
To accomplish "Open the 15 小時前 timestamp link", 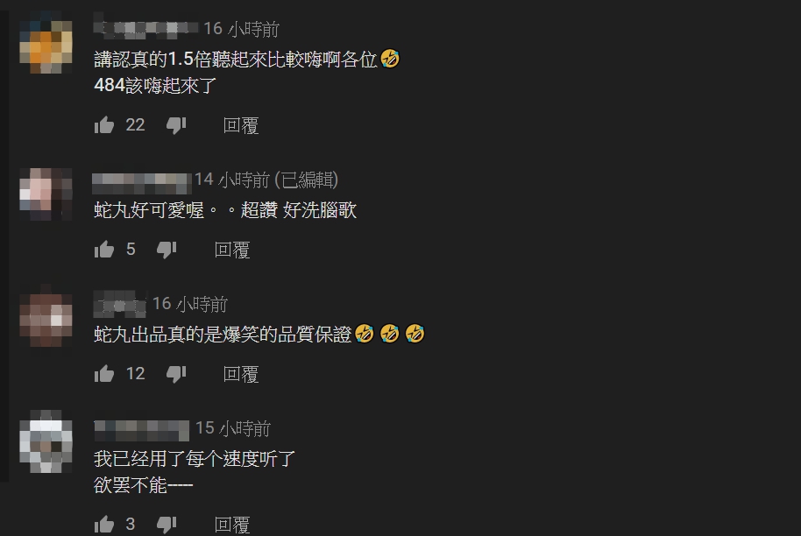I will click(x=233, y=428).
